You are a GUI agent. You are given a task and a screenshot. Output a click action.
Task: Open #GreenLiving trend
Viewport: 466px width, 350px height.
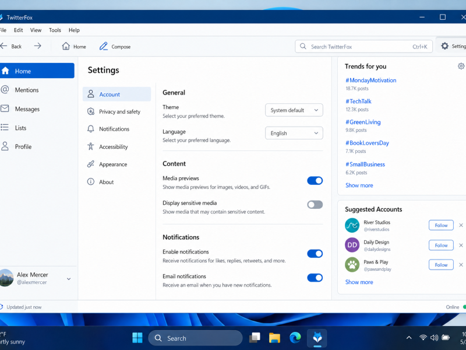coord(363,122)
